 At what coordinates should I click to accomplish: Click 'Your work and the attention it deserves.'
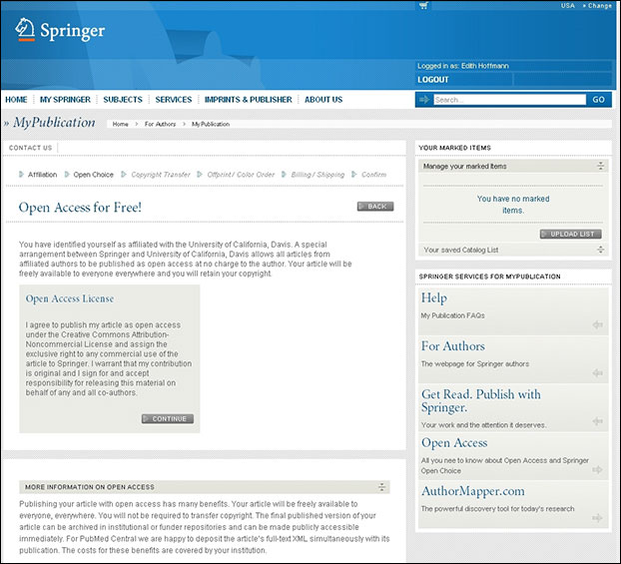click(483, 425)
